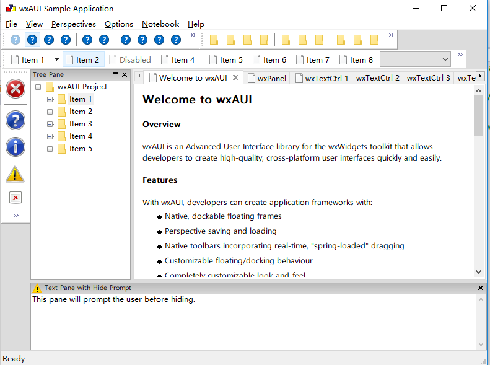
Task: Click the last yellow folder toolbar icon
Action: (x=374, y=40)
